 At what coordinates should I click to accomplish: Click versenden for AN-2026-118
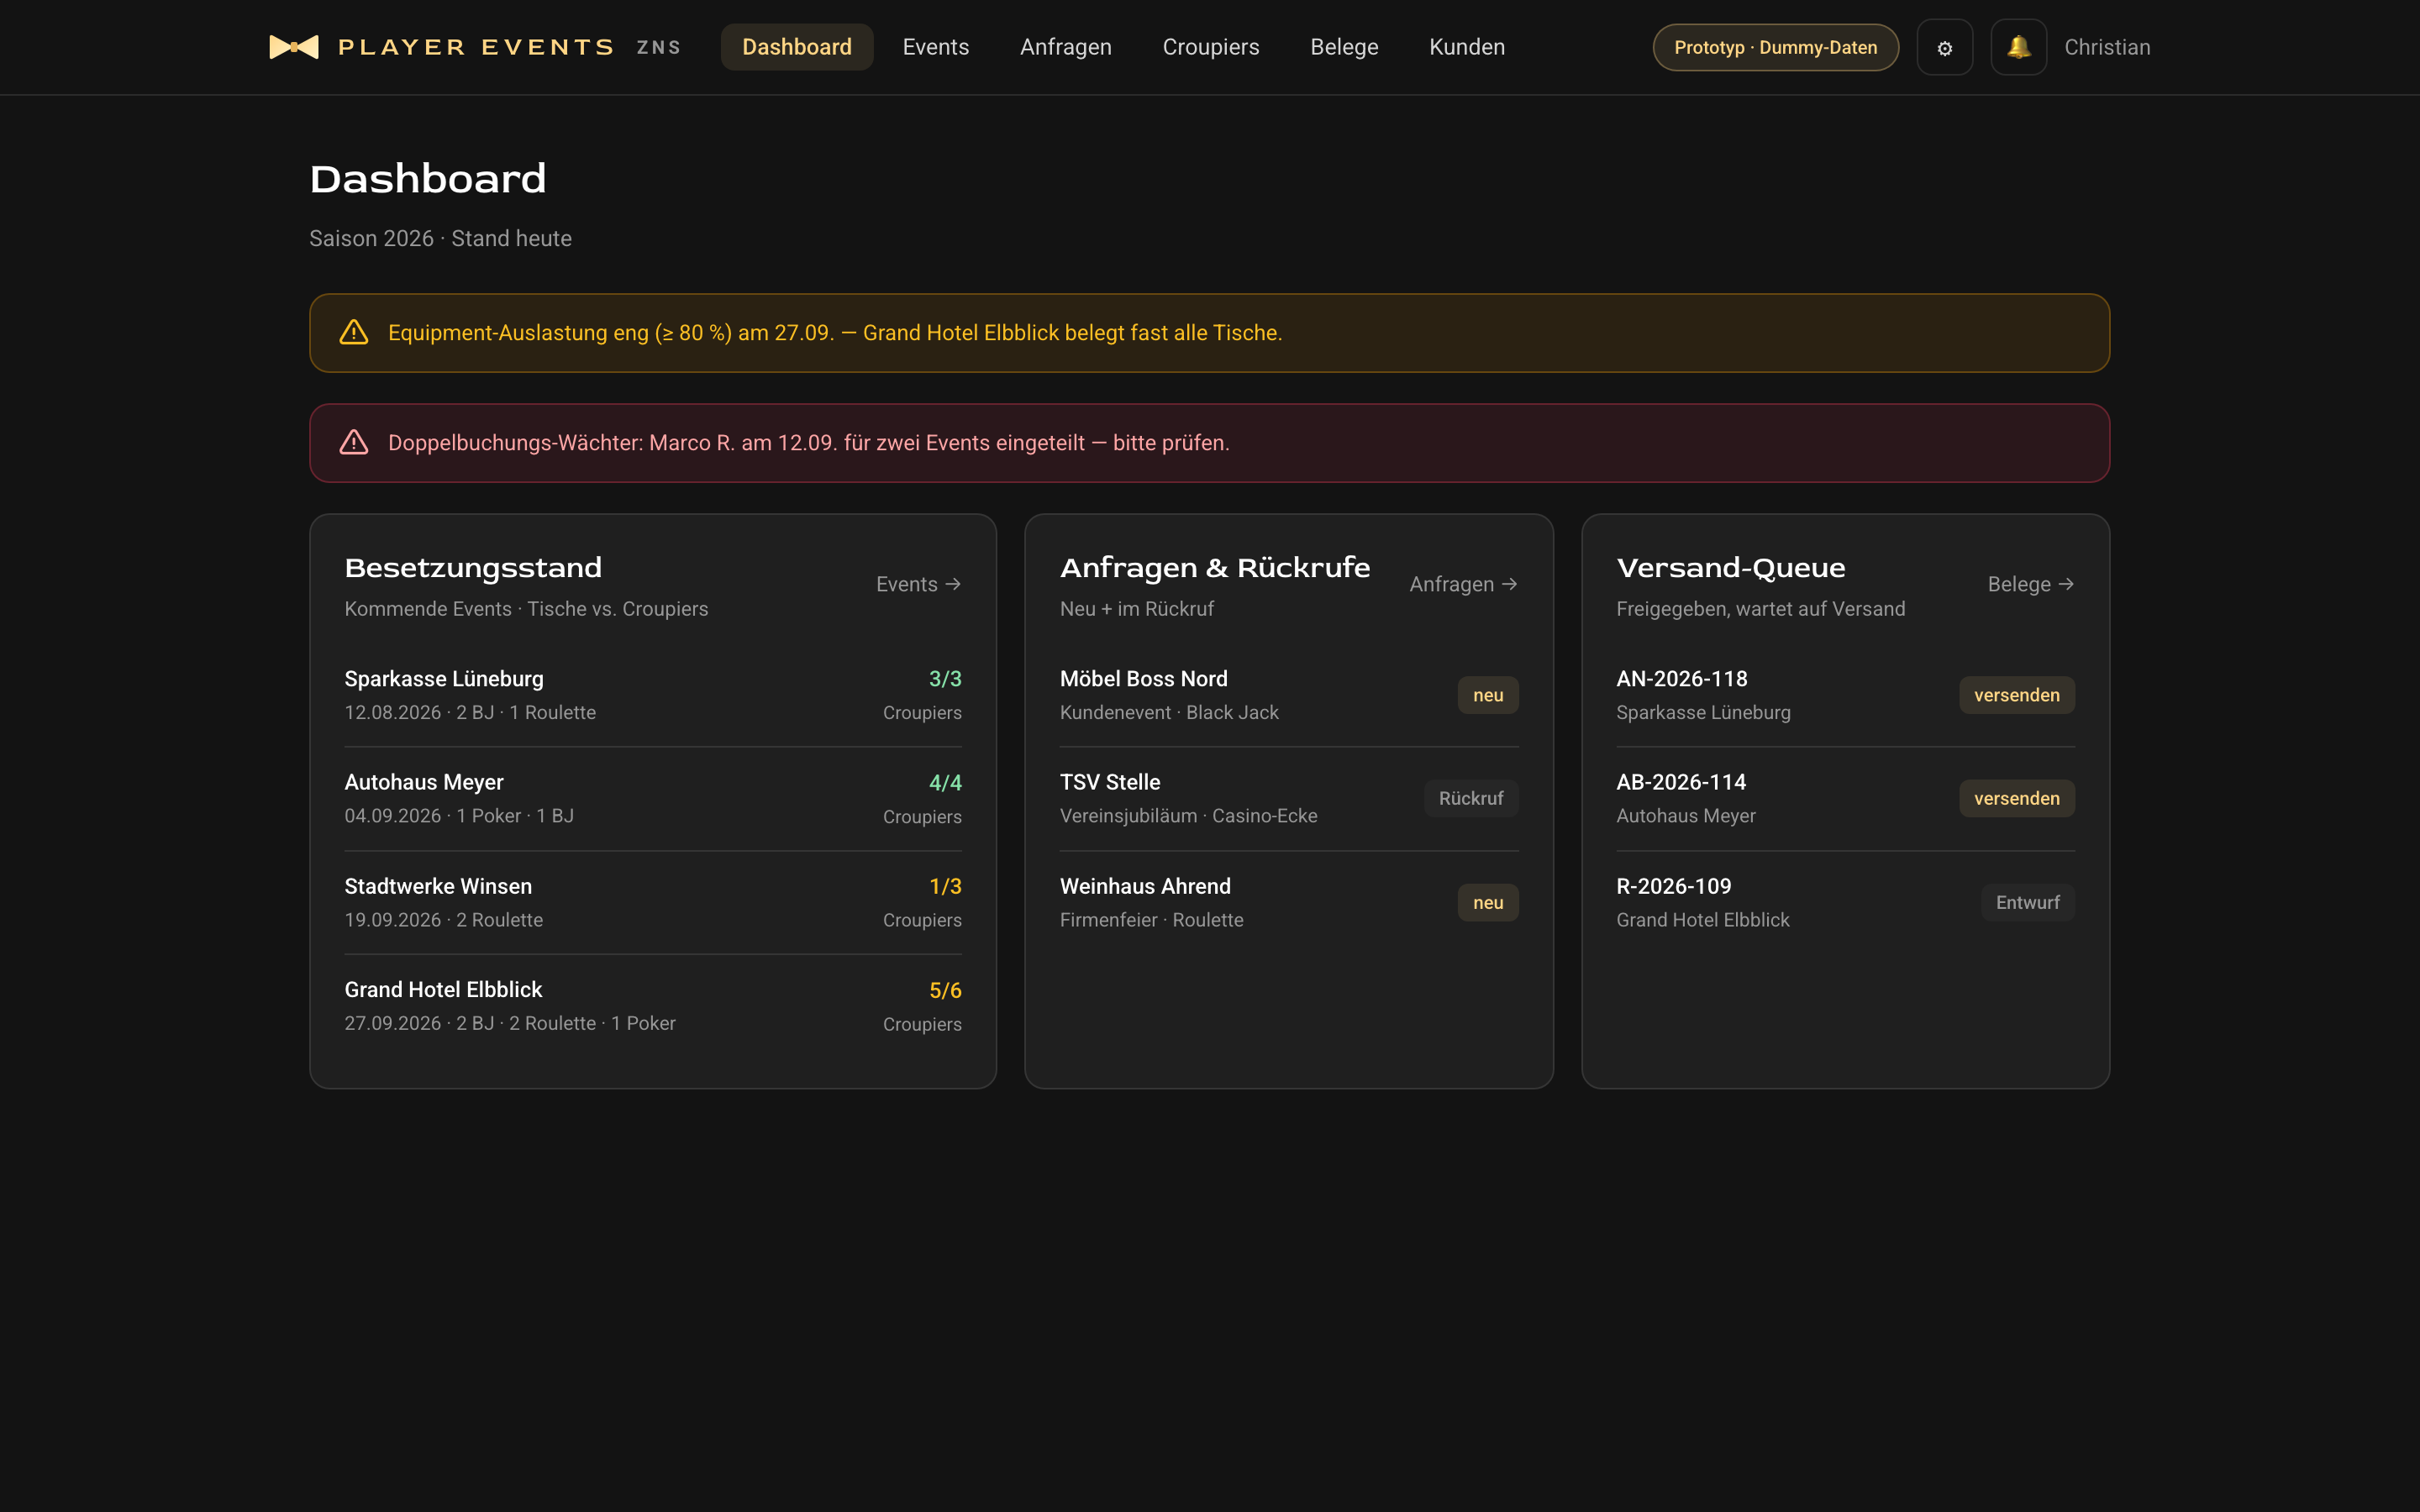click(x=2016, y=695)
